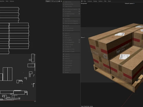Click the chart icon next to Project dropdown
This screenshot has height=107, width=143.
[x=55, y=1]
